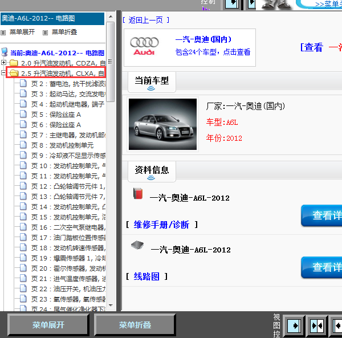Screen dimensions: 342x338
Task: Click 包含24个车型，点击查看 link
Action: tap(213, 52)
